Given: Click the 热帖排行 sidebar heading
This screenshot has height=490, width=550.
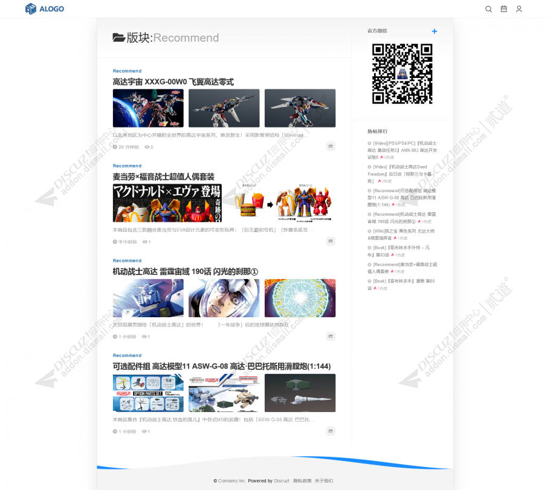Looking at the screenshot, I should pos(377,131).
